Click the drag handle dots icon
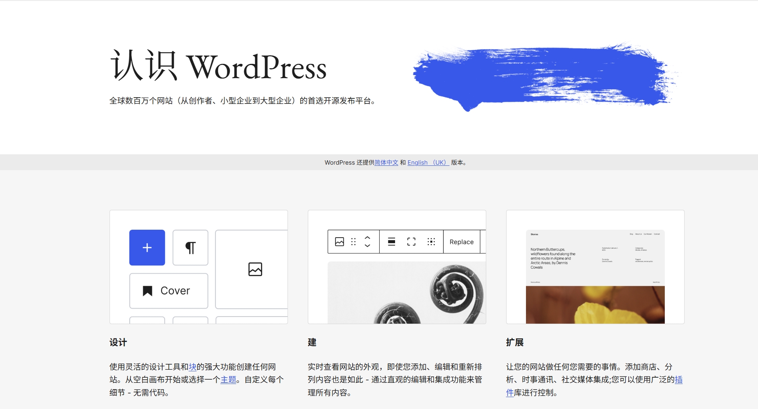 click(353, 242)
